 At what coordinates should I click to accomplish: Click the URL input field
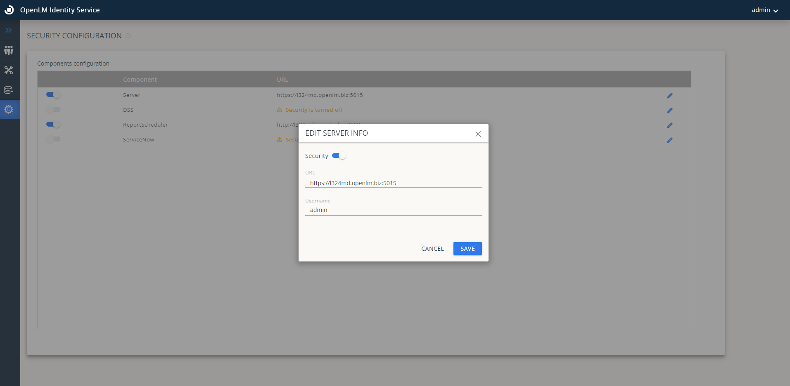(393, 183)
